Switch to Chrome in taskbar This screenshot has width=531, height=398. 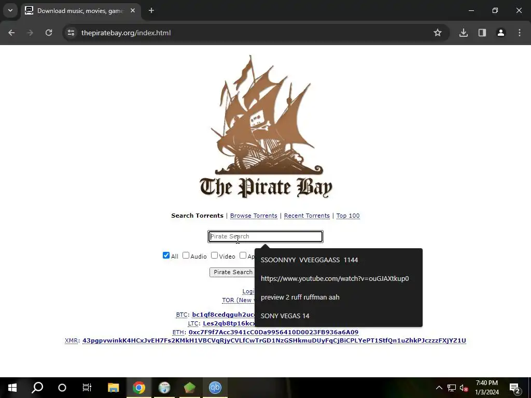(x=139, y=388)
